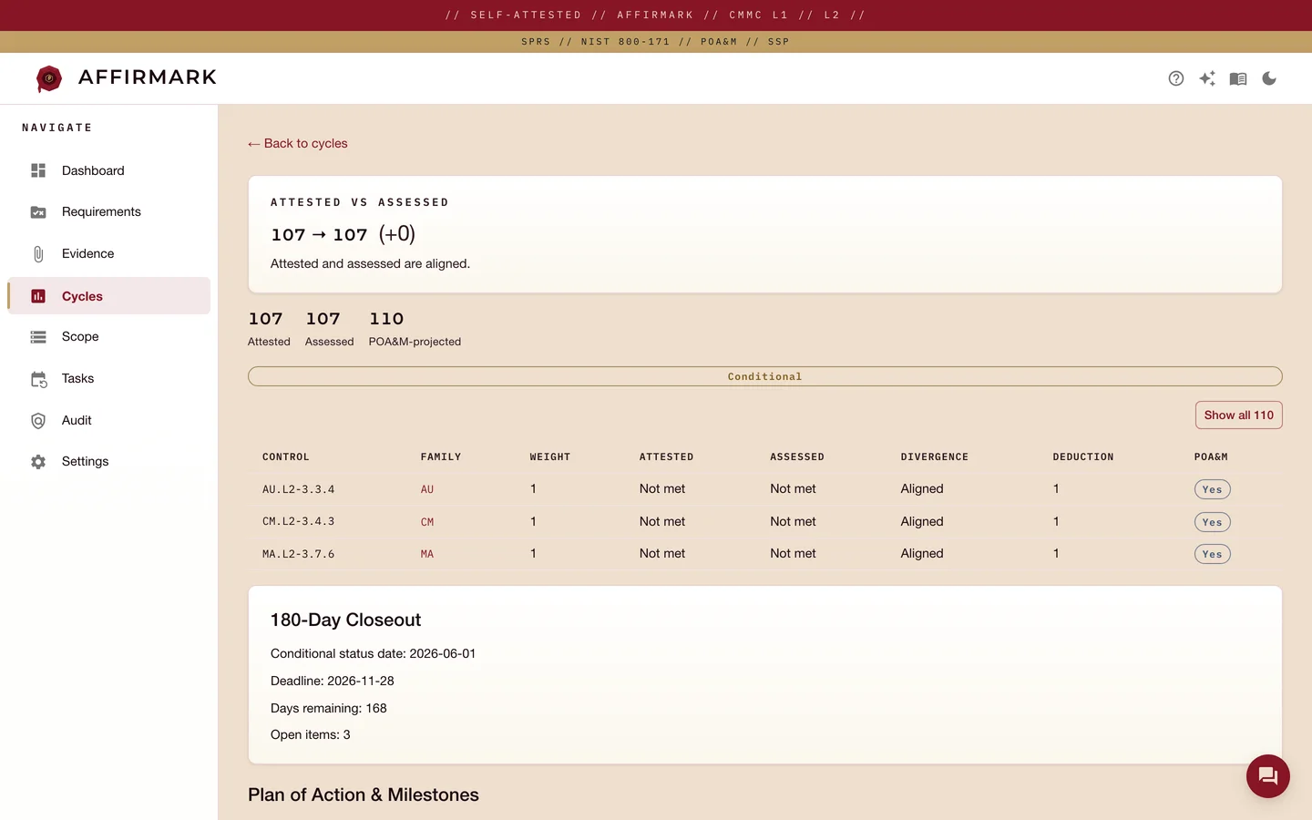Click the Plan of Action & Milestones heading

coord(364,795)
